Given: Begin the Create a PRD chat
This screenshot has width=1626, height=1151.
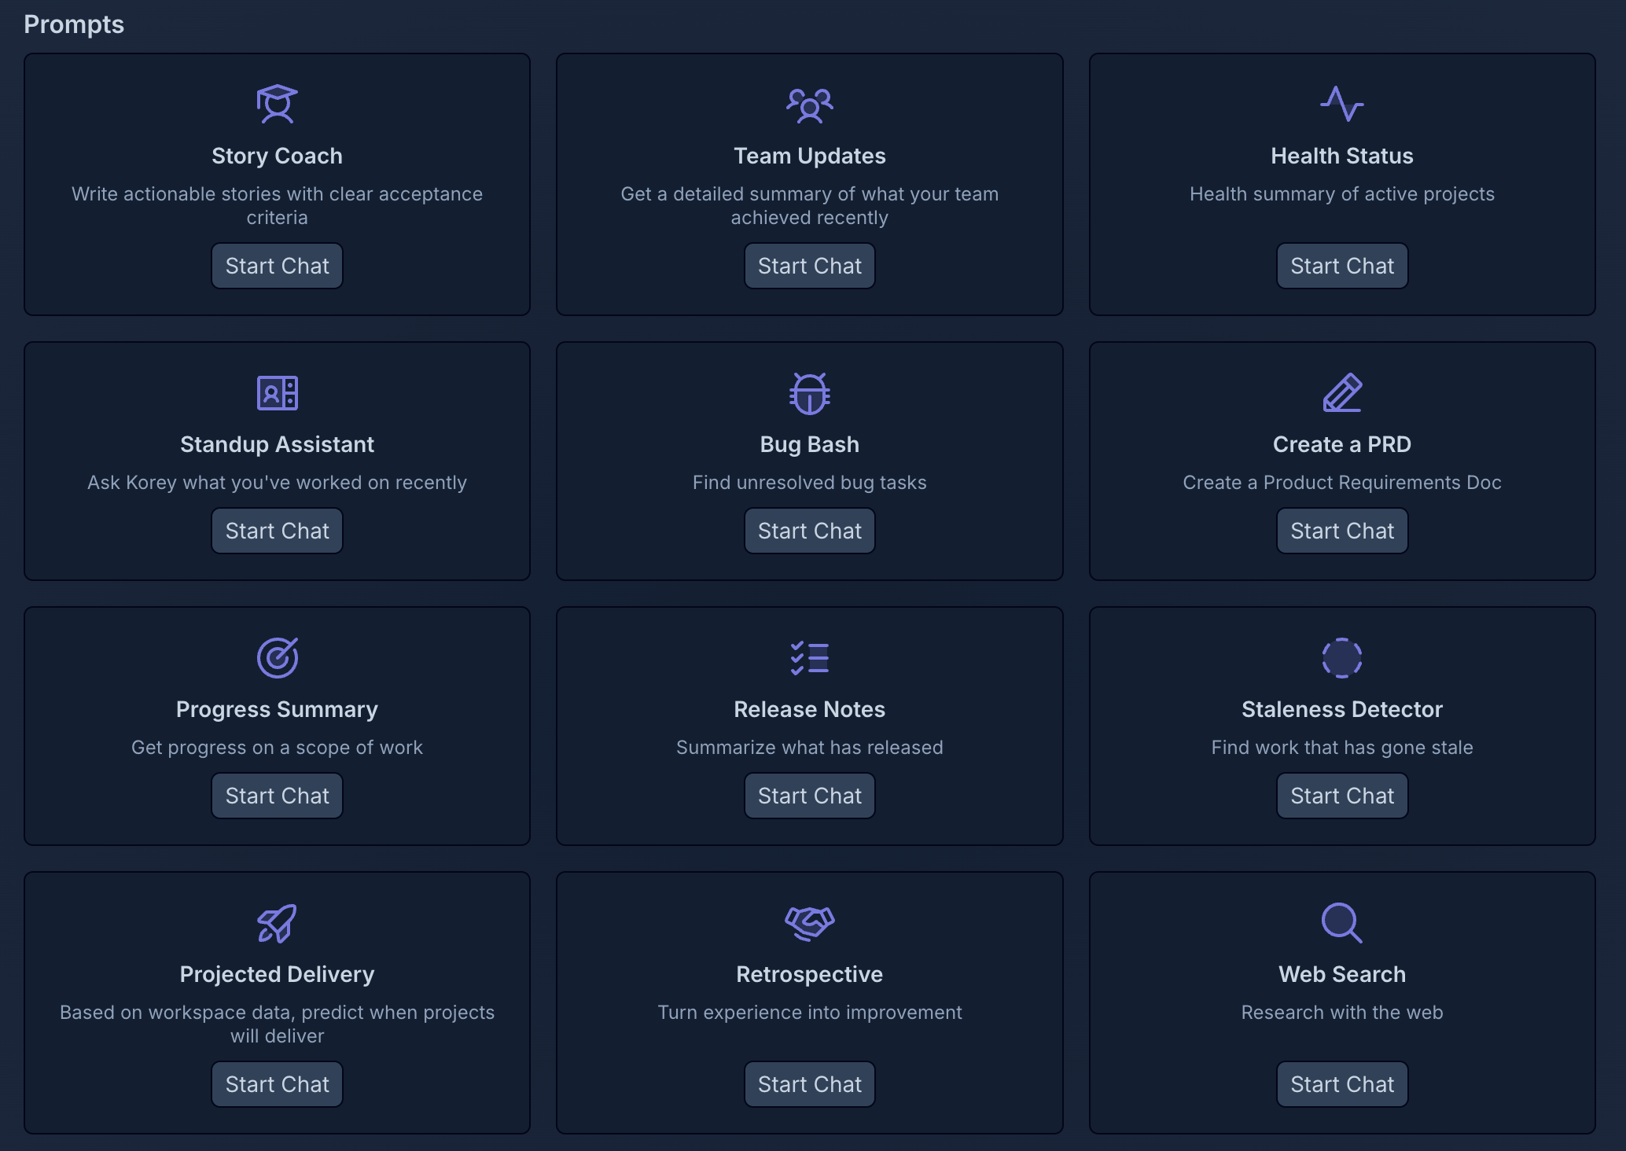Looking at the screenshot, I should pos(1341,531).
